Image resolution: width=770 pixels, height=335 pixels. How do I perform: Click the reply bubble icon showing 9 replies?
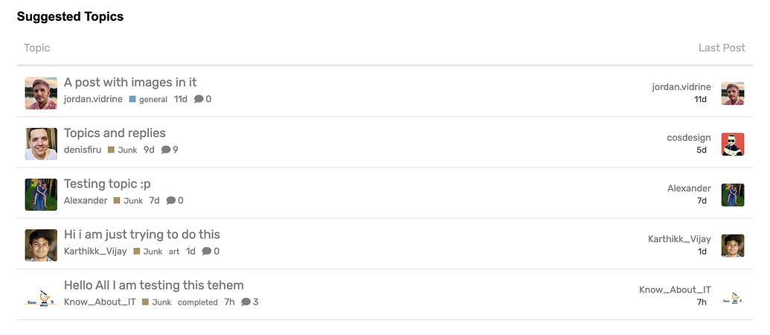click(x=166, y=150)
